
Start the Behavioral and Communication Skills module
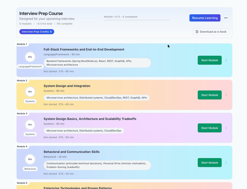209,162
